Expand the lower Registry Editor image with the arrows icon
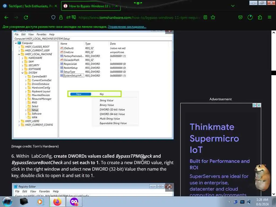 point(169,187)
